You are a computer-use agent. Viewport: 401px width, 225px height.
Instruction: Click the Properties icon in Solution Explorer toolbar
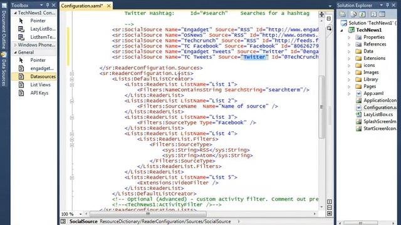click(343, 14)
